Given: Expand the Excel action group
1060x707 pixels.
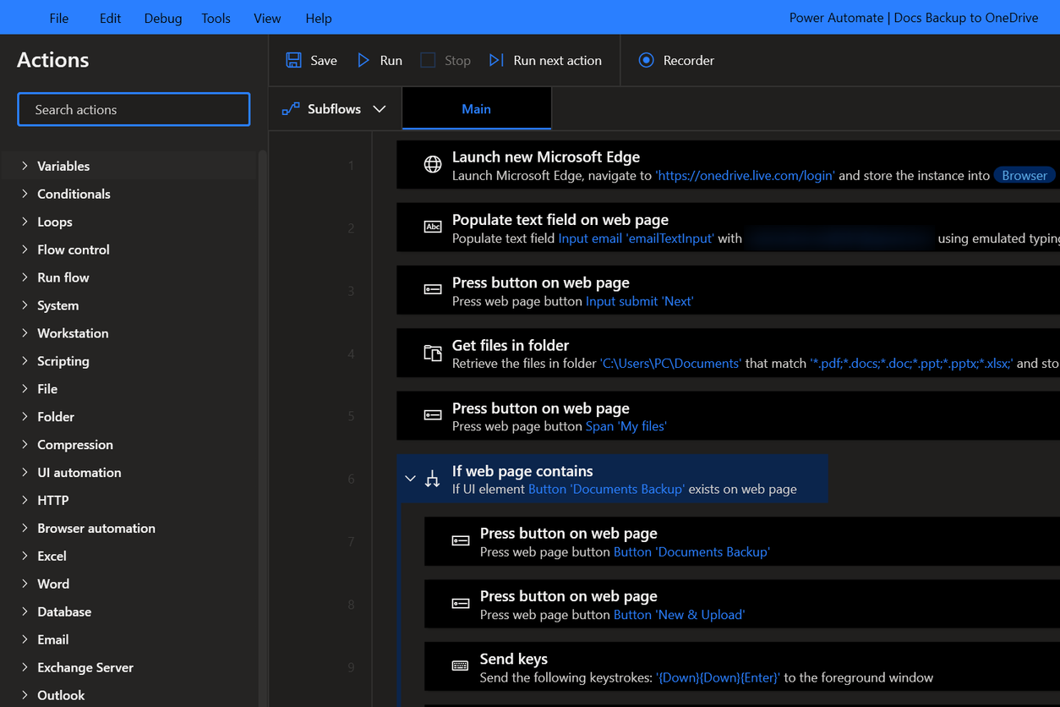Looking at the screenshot, I should (25, 556).
